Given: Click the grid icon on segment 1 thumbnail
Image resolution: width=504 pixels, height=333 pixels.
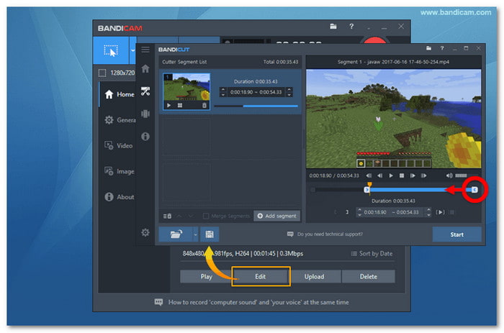Looking at the screenshot, I should pyautogui.click(x=180, y=105).
